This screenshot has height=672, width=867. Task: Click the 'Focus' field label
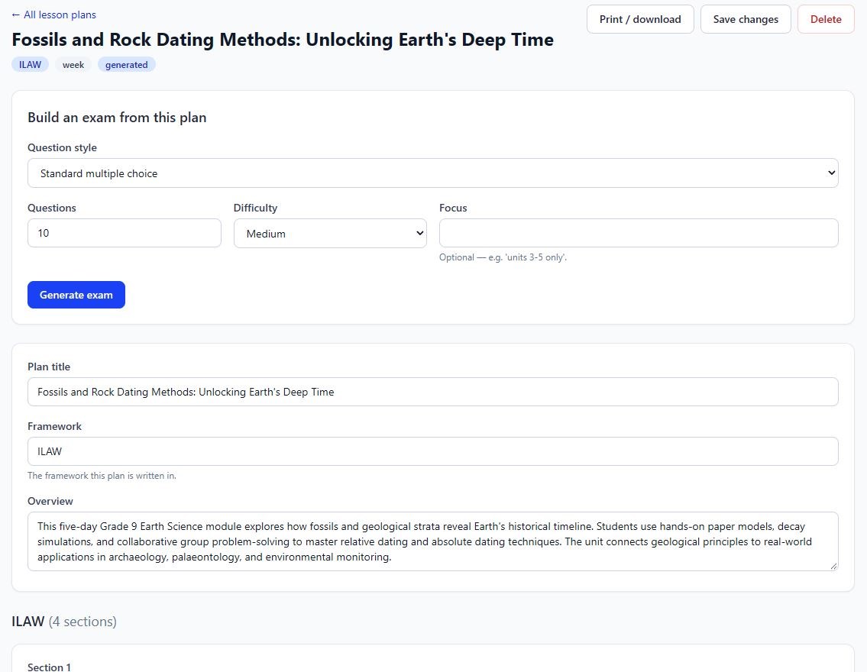click(454, 208)
